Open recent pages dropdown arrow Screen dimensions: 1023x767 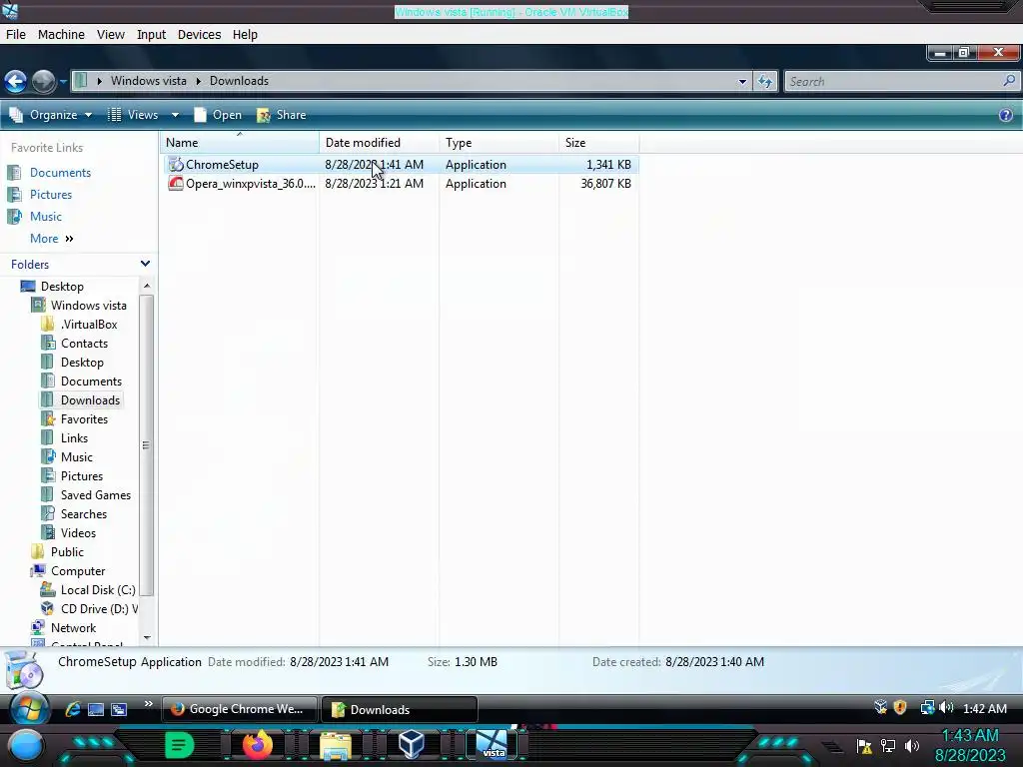[x=63, y=82]
